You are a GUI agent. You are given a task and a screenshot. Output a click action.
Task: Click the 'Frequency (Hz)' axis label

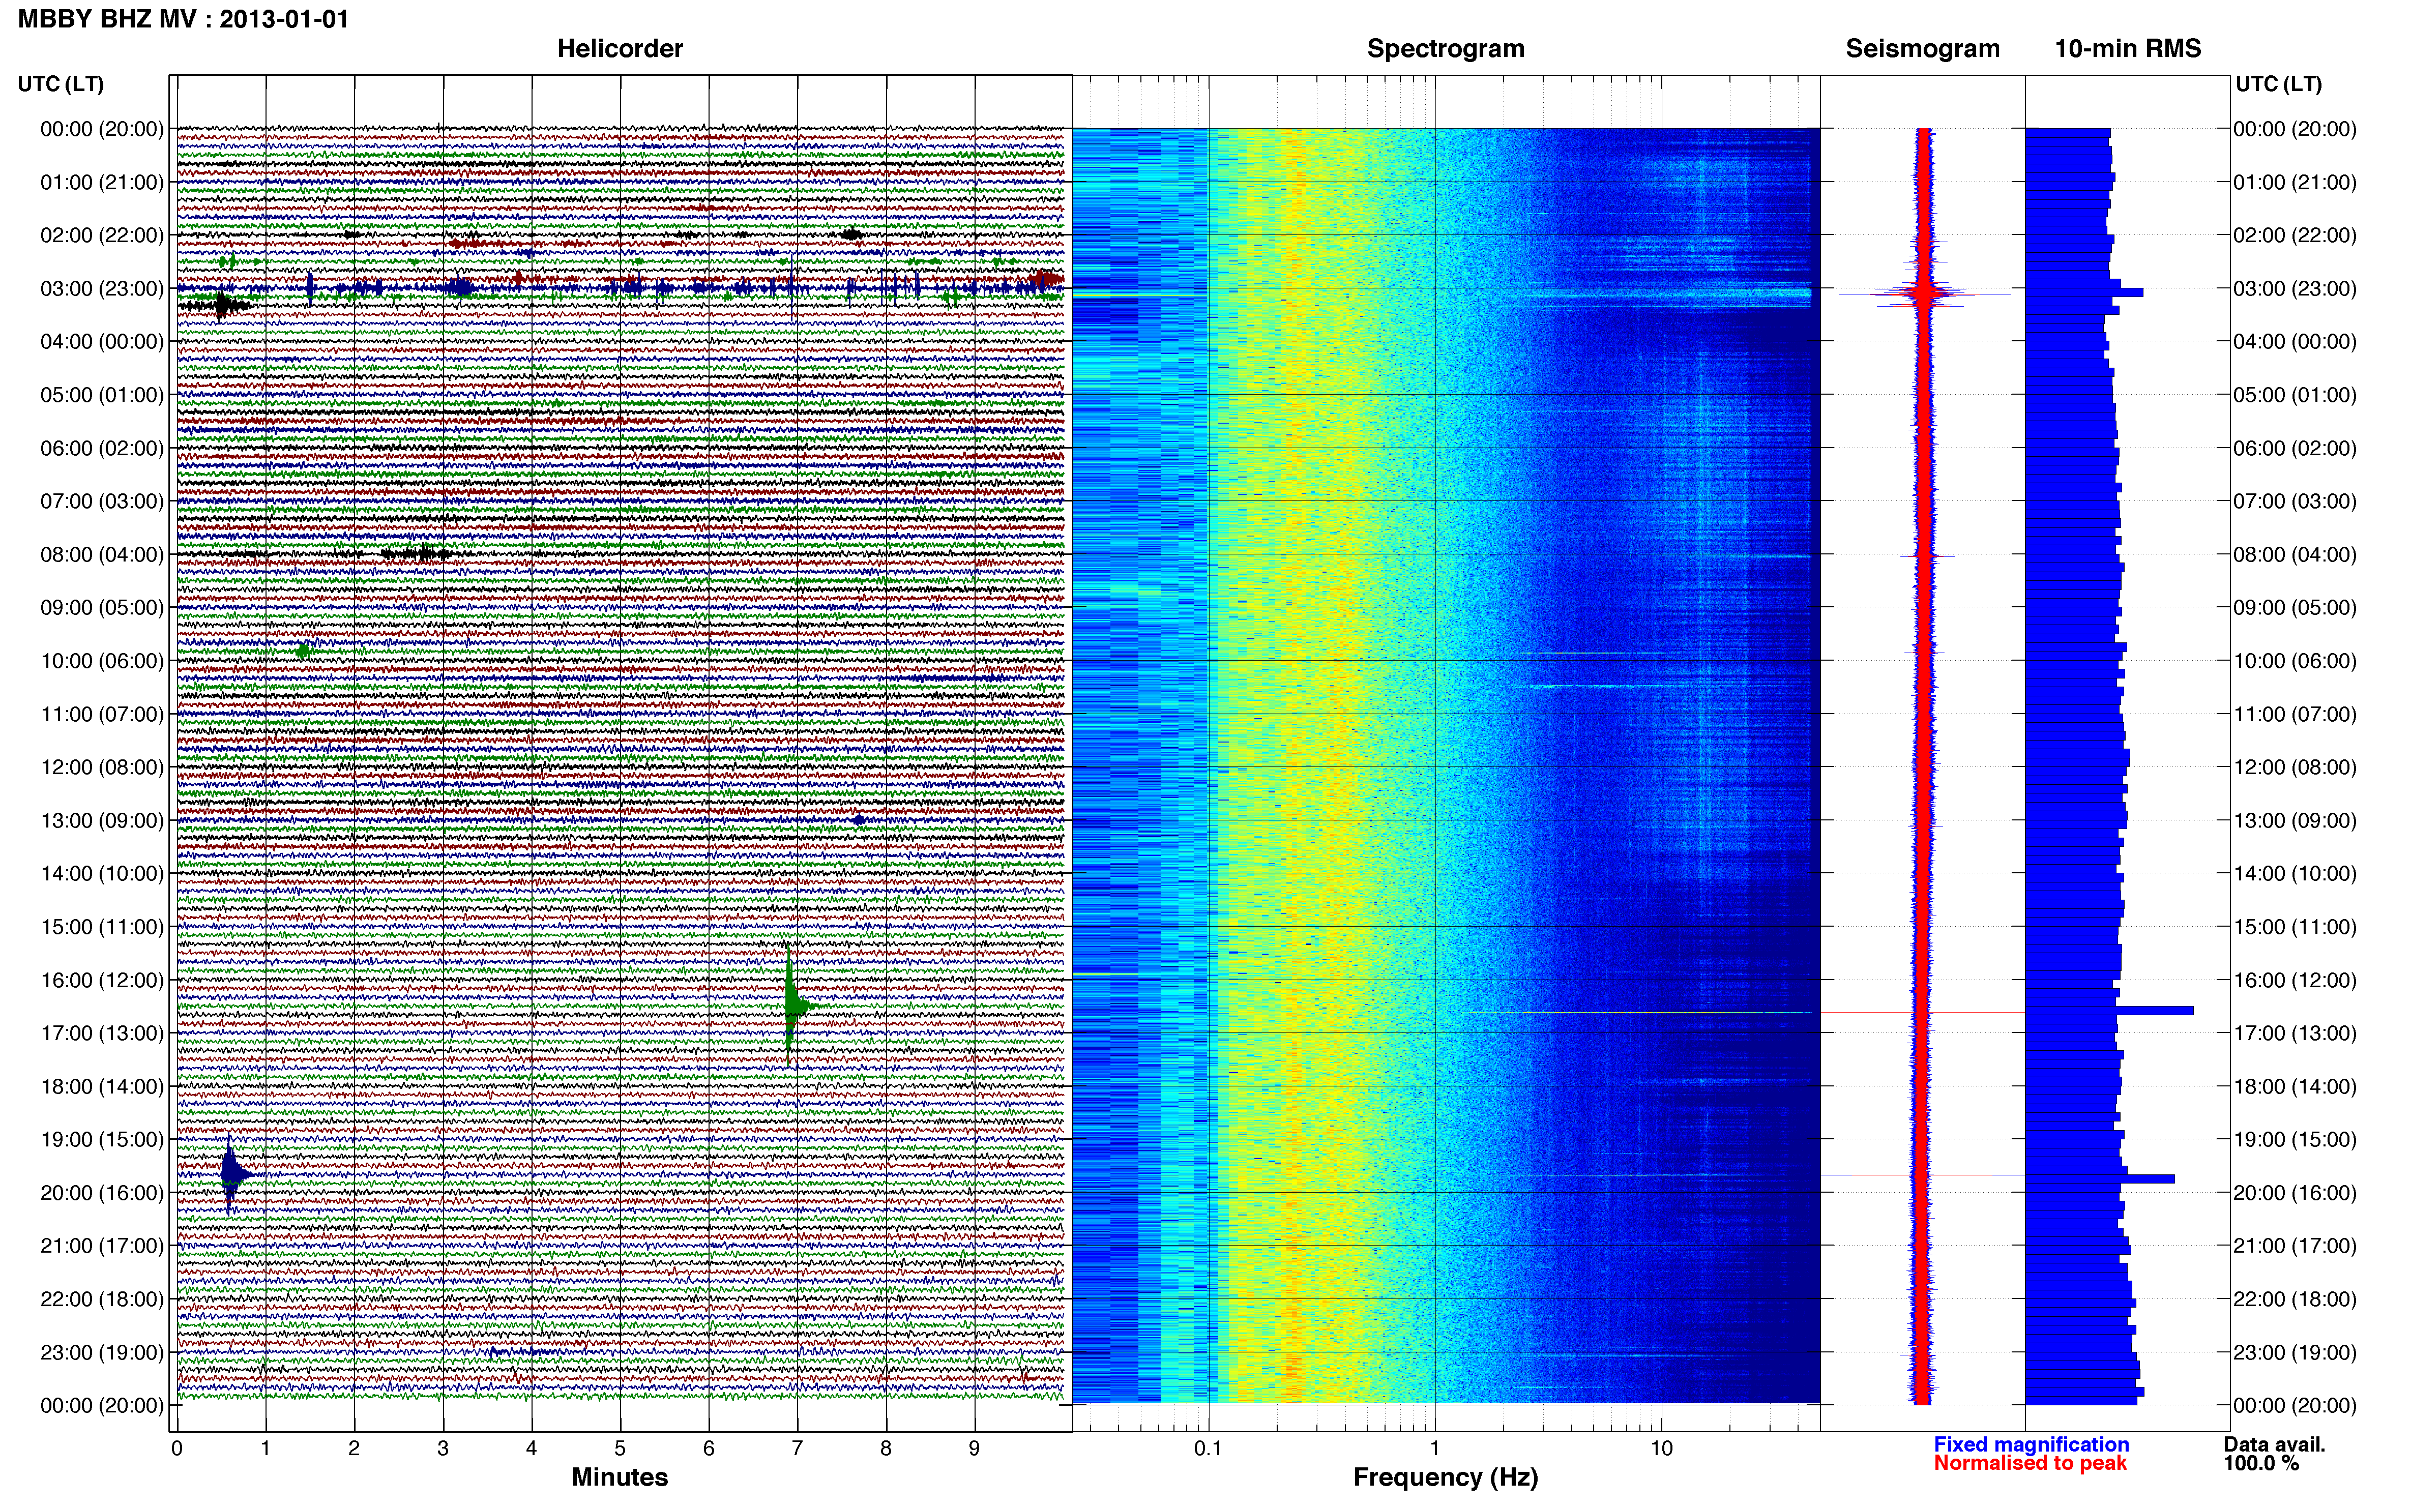pyautogui.click(x=1445, y=1477)
